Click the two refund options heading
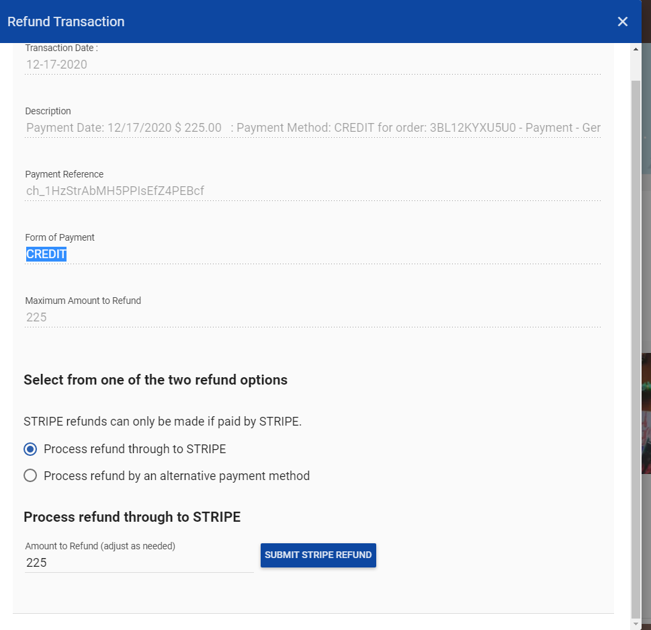The image size is (651, 630). tap(155, 380)
